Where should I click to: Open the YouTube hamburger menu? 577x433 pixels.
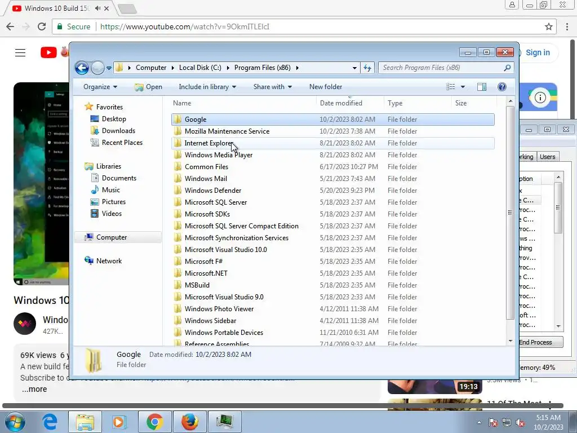coord(20,53)
